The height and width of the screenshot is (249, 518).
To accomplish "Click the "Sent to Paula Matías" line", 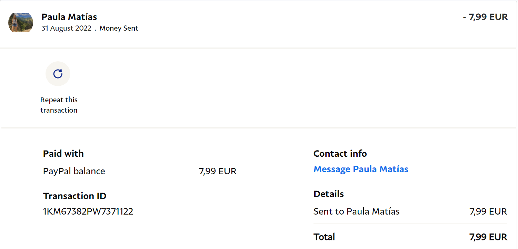I will point(356,211).
